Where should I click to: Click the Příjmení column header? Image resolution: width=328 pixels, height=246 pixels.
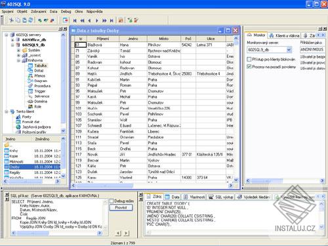(103, 39)
